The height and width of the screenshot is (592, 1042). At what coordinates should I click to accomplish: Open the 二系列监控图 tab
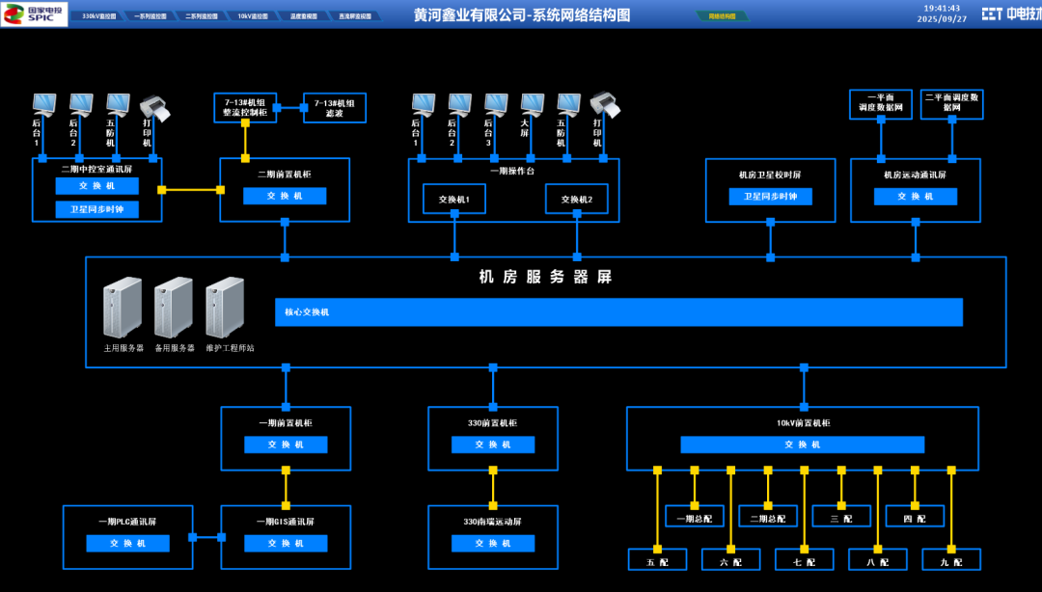[x=202, y=16]
